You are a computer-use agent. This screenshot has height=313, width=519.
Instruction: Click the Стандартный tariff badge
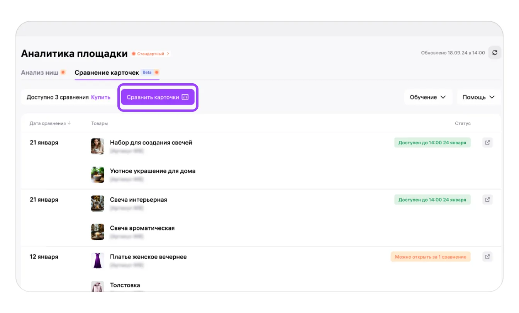pyautogui.click(x=151, y=54)
